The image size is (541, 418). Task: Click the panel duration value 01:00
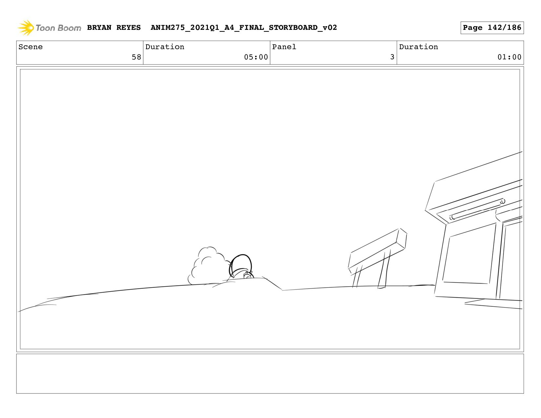[x=510, y=57]
